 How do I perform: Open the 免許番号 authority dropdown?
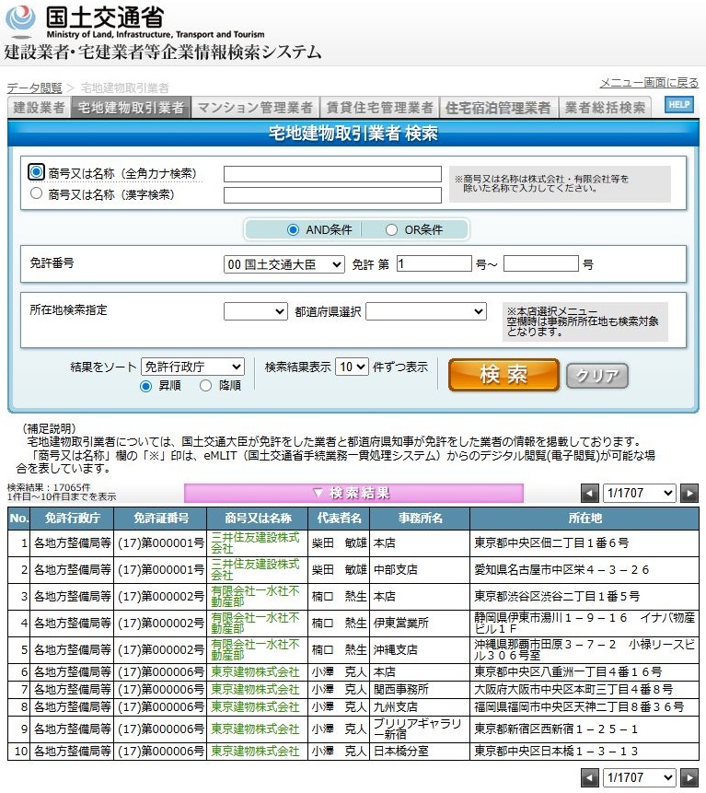coord(284,264)
